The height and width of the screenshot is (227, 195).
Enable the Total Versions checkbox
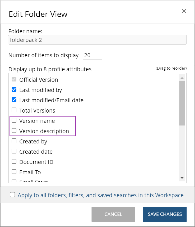tap(14, 110)
